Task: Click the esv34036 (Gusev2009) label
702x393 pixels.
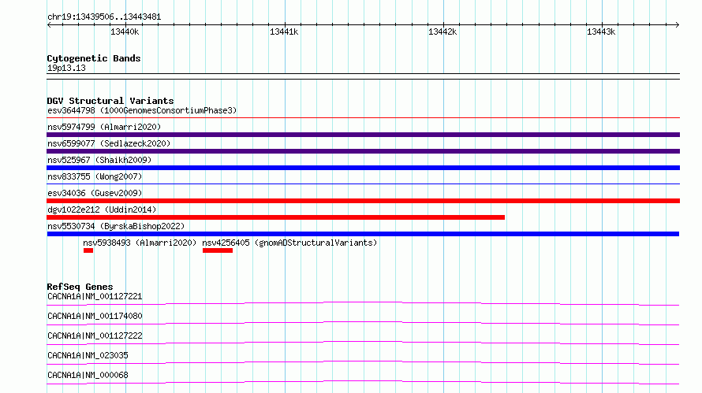Action: 95,193
